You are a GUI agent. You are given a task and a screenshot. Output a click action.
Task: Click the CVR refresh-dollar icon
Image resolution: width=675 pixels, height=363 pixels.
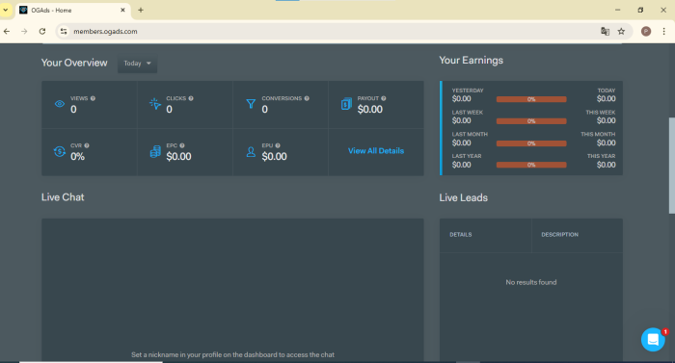tap(60, 151)
